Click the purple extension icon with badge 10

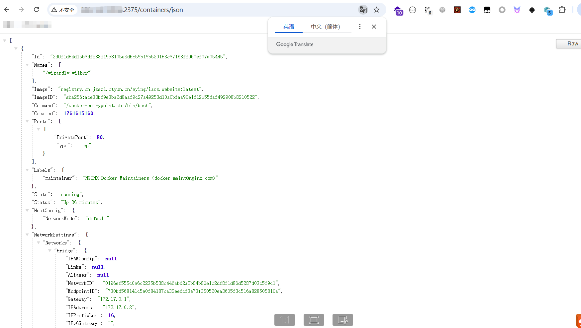398,11
